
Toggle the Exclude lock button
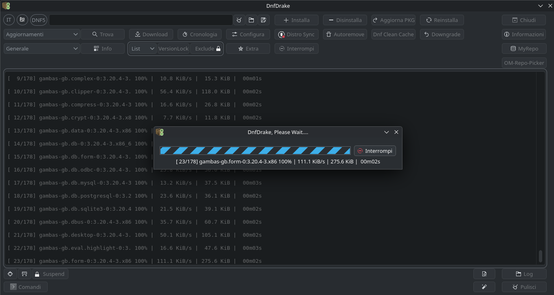click(207, 48)
